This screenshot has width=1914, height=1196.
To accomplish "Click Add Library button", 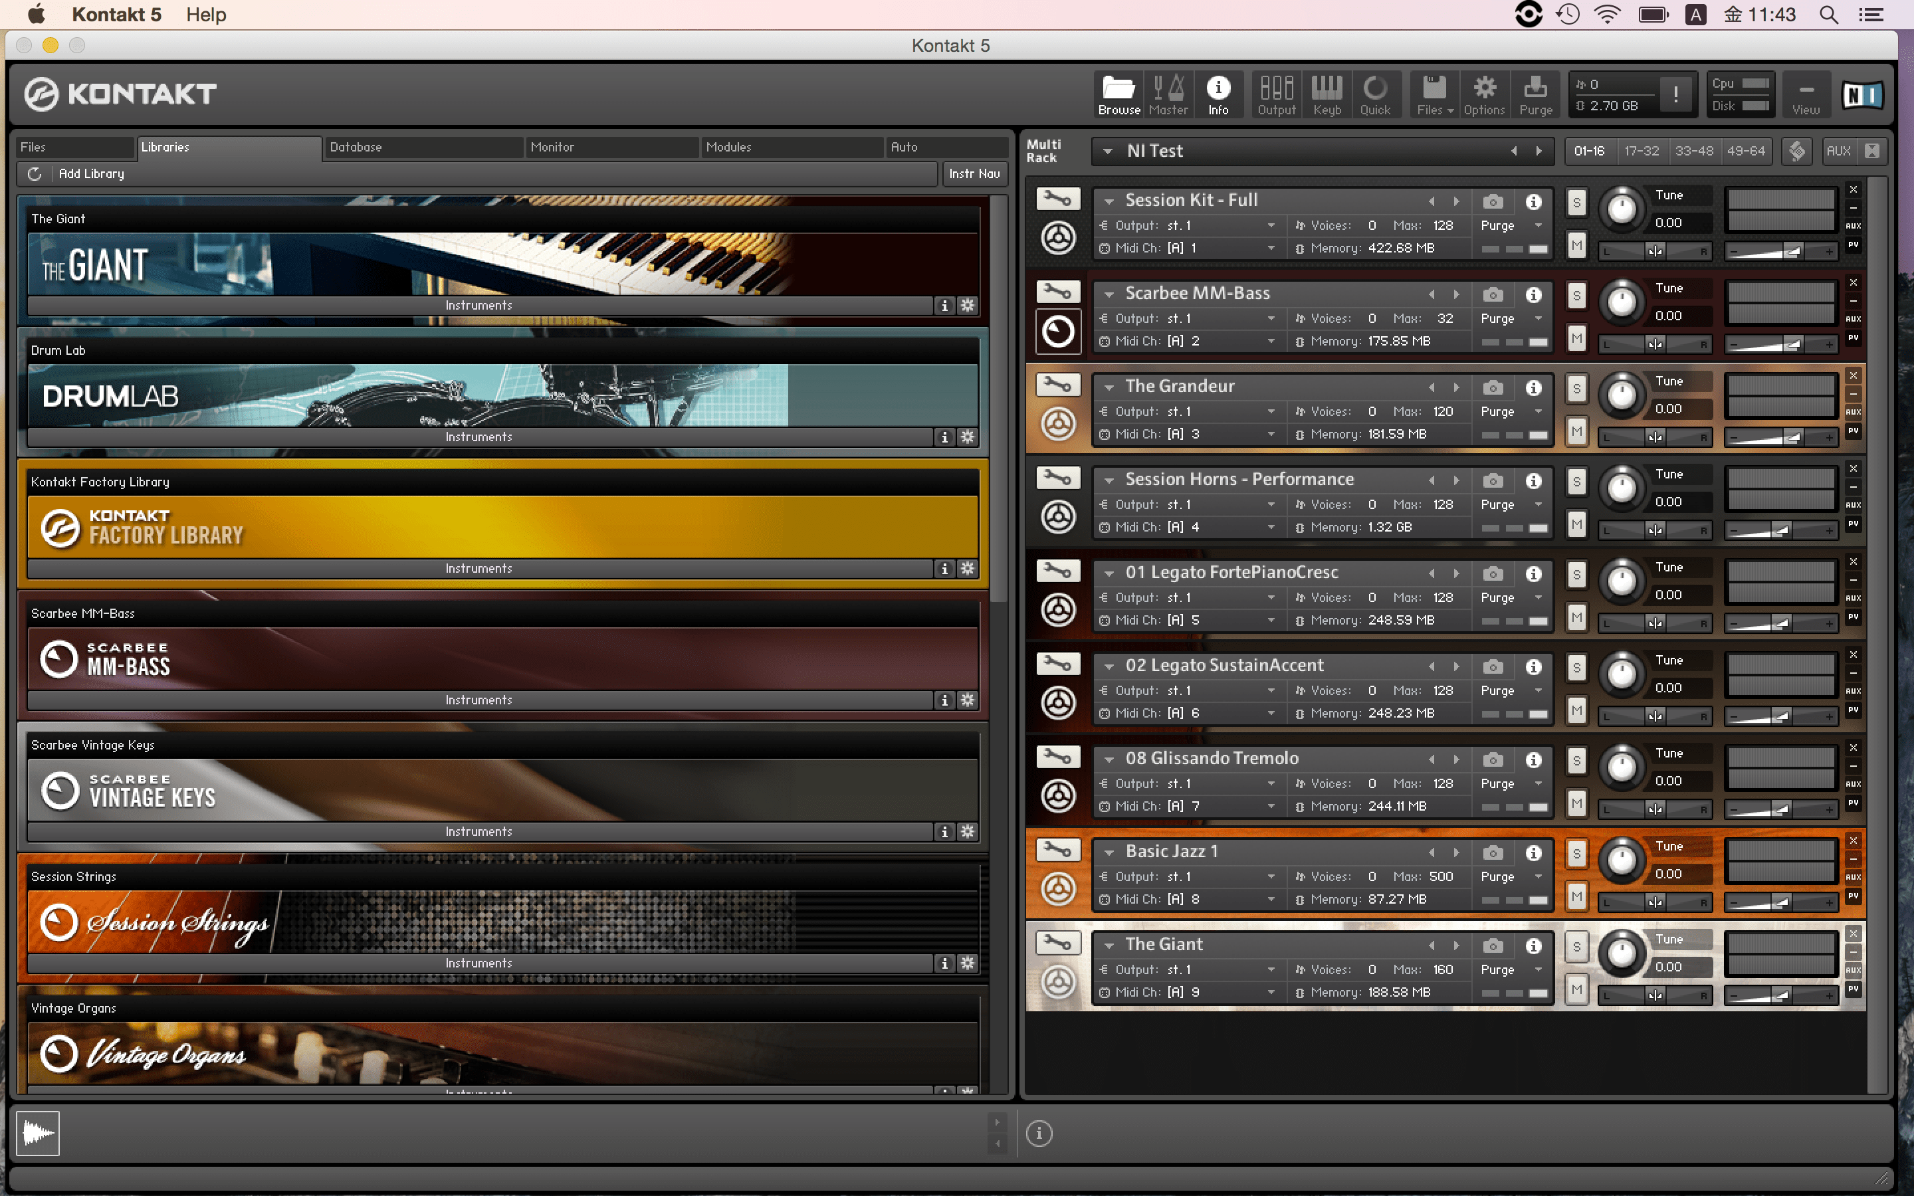I will pyautogui.click(x=91, y=173).
